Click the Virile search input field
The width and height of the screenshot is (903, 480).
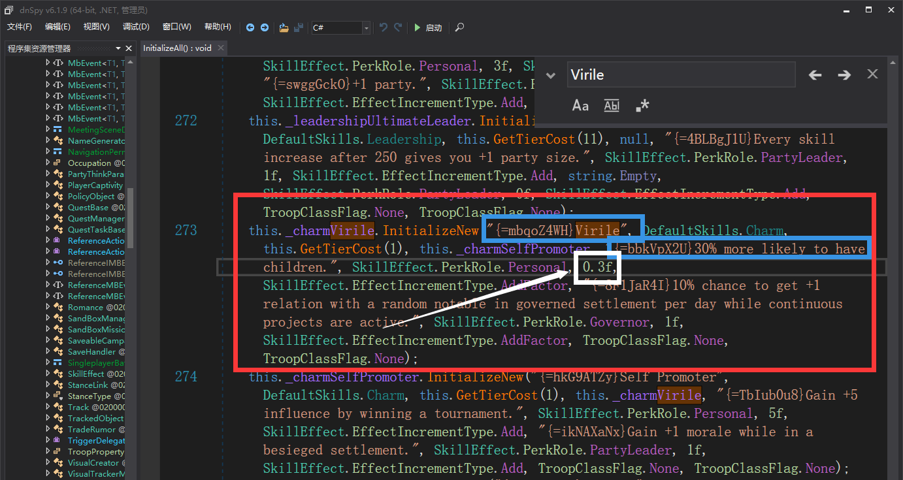coord(681,74)
